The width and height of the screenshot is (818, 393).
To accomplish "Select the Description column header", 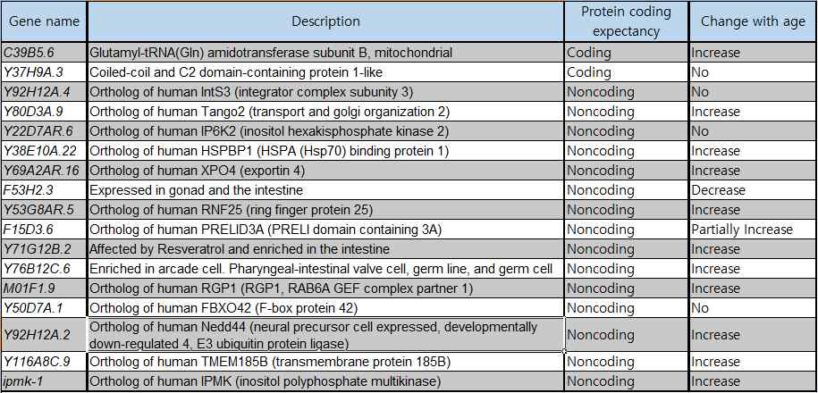I will tap(325, 21).
